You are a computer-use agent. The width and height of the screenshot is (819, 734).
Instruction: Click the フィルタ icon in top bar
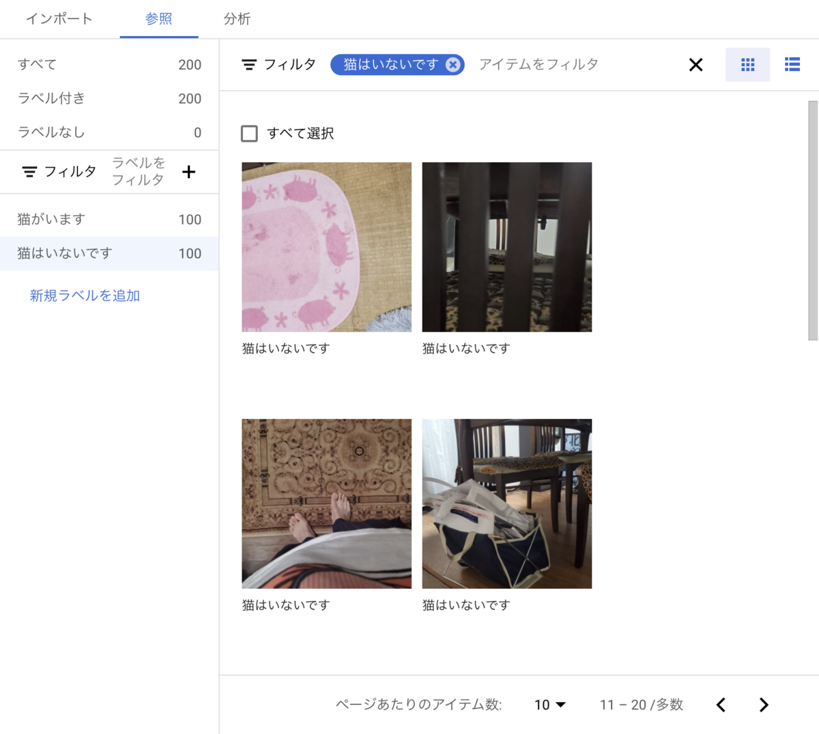[249, 65]
